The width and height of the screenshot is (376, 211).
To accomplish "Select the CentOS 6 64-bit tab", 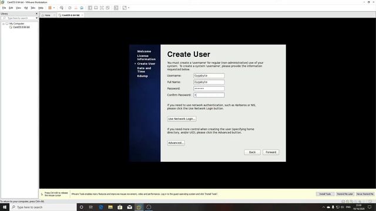I will point(70,15).
